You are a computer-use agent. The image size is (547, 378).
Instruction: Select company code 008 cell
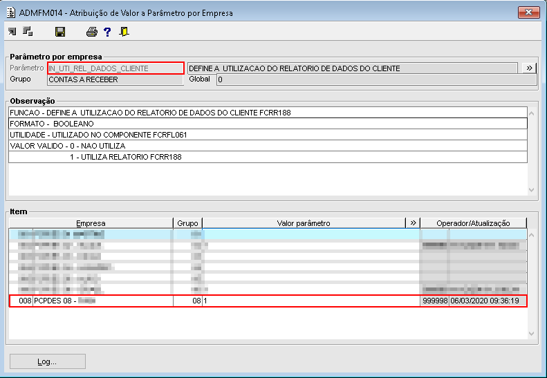21,301
